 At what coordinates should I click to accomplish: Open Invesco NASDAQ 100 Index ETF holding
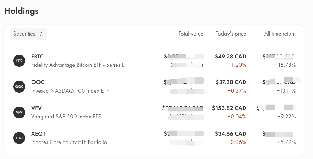pos(70,91)
